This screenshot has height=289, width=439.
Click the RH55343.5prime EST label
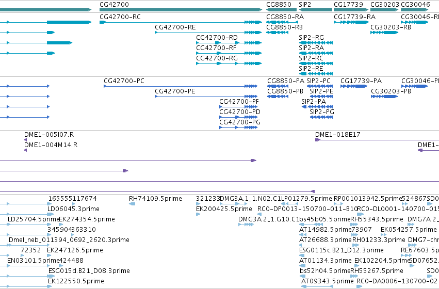(x=377, y=219)
